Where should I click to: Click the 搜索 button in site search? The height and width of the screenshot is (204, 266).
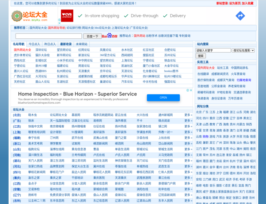pos(201,56)
